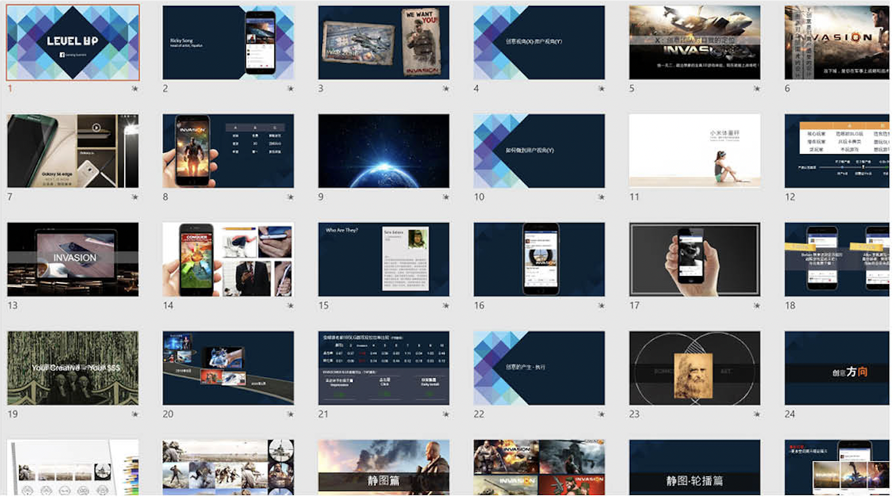Select slide 13 tablet INVASION thumbnail

pos(73,259)
